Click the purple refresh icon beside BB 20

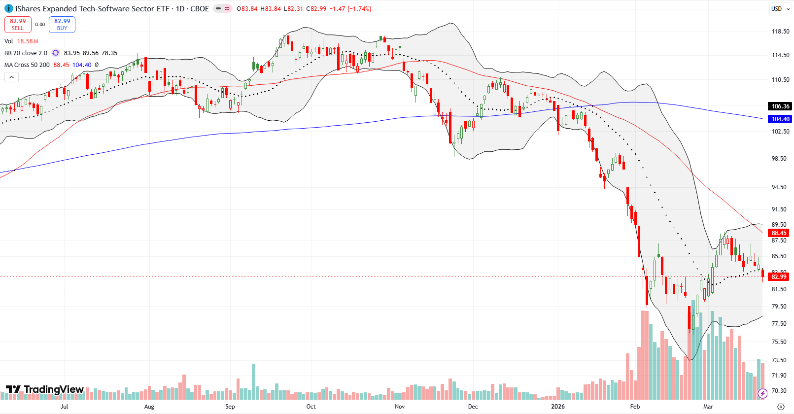click(x=56, y=53)
